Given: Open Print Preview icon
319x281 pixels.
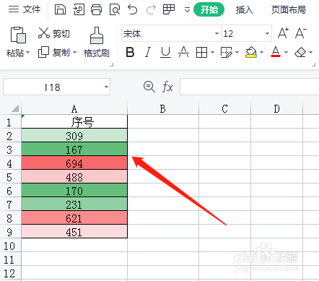Looking at the screenshot, I should 115,10.
